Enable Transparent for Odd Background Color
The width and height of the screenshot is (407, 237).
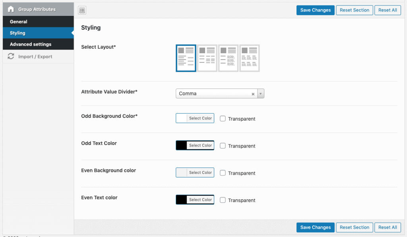(223, 119)
